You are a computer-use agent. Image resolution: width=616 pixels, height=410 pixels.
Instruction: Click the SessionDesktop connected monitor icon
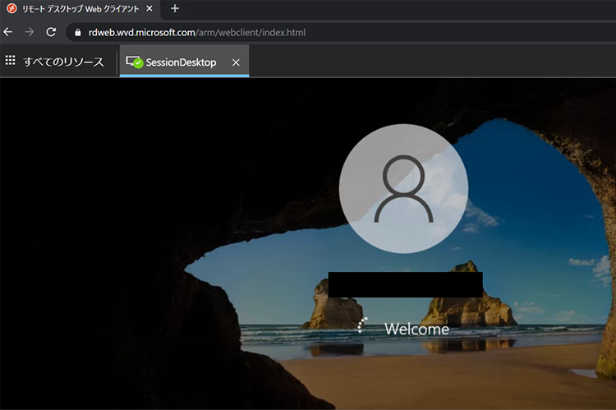point(134,62)
